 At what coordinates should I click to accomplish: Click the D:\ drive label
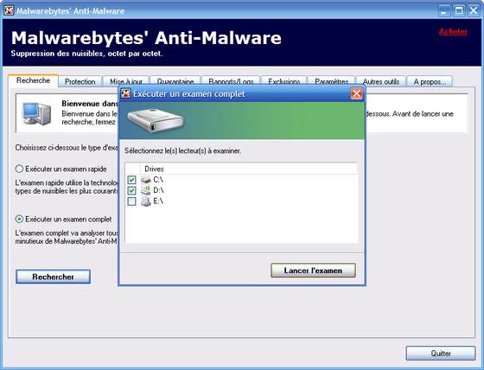tap(158, 190)
